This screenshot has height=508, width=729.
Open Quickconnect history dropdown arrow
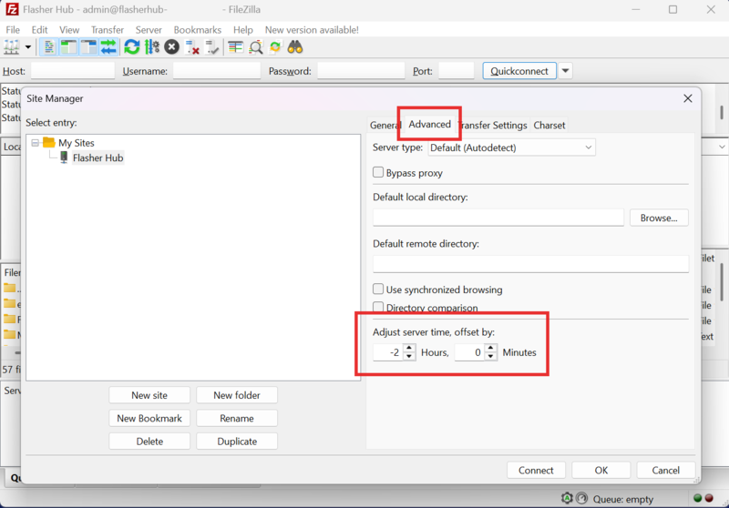[x=565, y=71]
